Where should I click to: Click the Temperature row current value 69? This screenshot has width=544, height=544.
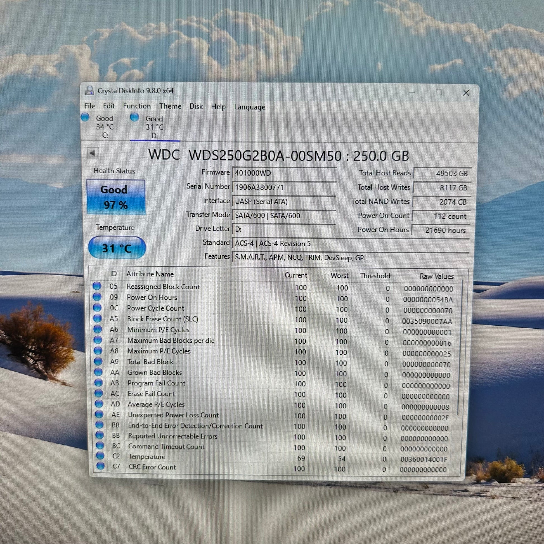click(x=301, y=458)
